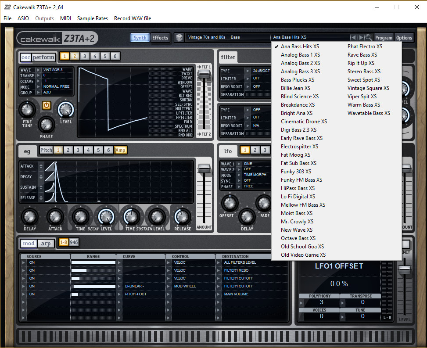Open the MIDI menu

click(x=65, y=18)
